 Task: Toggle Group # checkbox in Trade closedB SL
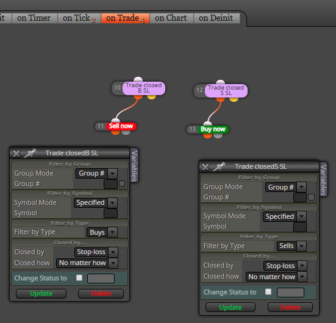122,183
